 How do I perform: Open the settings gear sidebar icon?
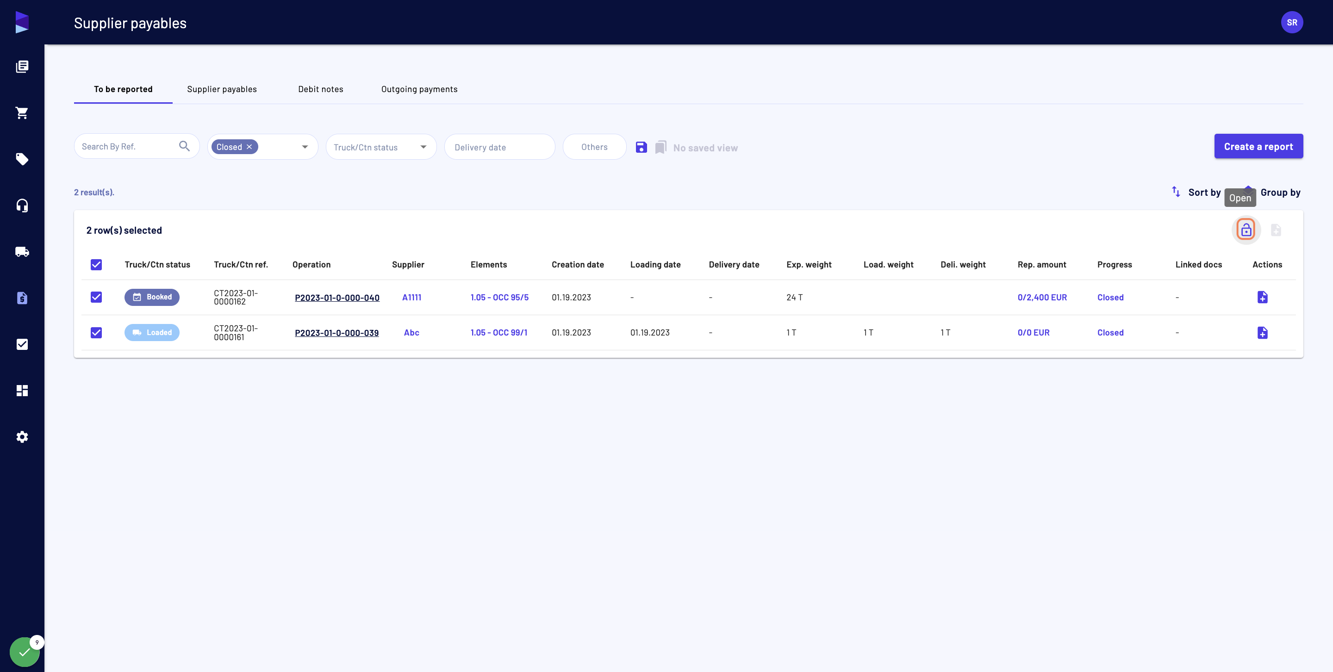pos(22,436)
